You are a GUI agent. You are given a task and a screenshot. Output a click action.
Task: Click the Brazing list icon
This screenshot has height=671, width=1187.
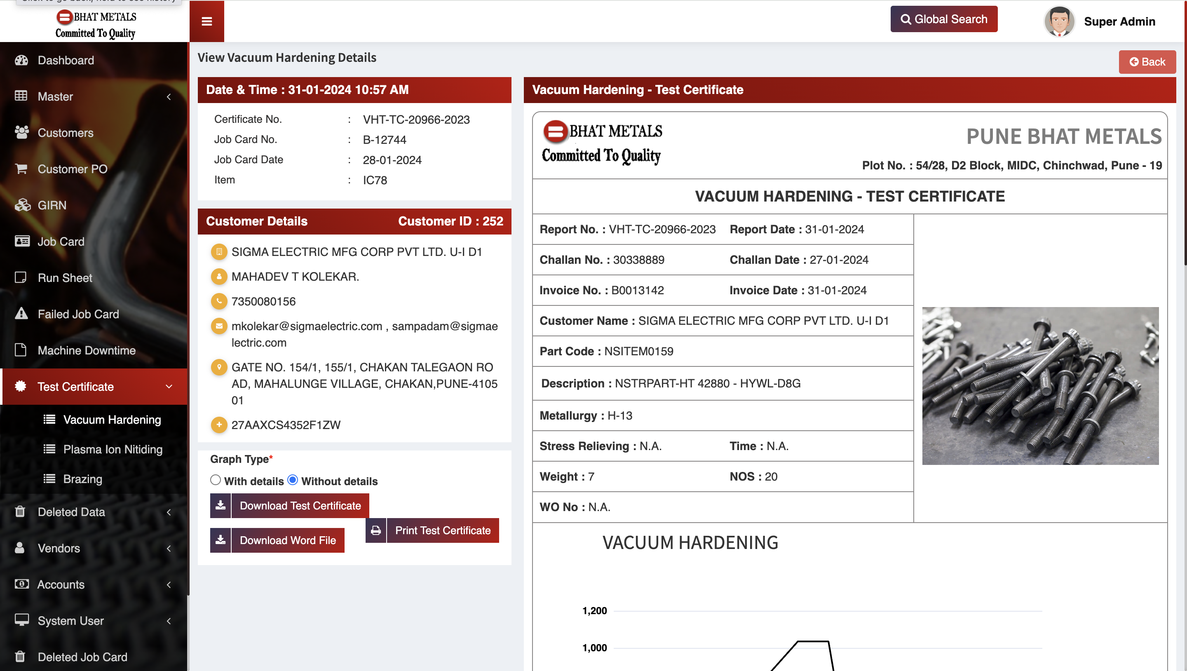pyautogui.click(x=49, y=479)
